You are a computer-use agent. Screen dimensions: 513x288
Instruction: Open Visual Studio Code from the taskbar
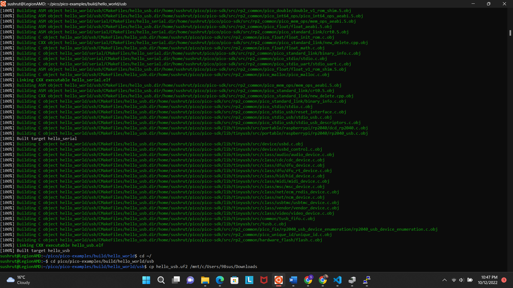click(337, 280)
